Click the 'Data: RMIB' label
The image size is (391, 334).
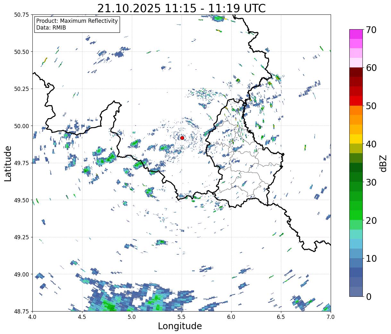(51, 28)
